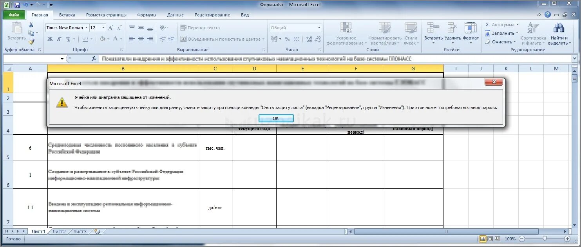Click Стили ячеек button
581x247 pixels.
(x=411, y=34)
